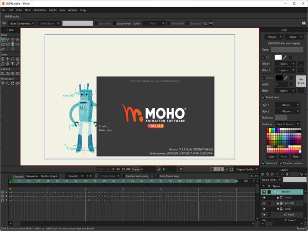The image size is (308, 231).
Task: Collapse the body layer group
Action: click(x=278, y=209)
